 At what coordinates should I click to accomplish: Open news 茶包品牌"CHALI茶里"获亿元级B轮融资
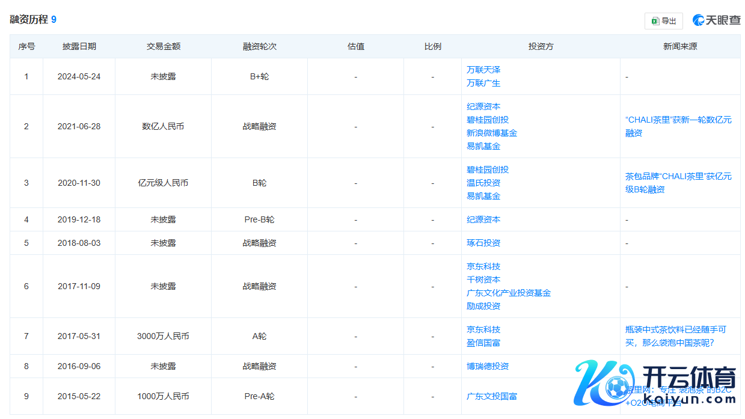click(x=678, y=183)
